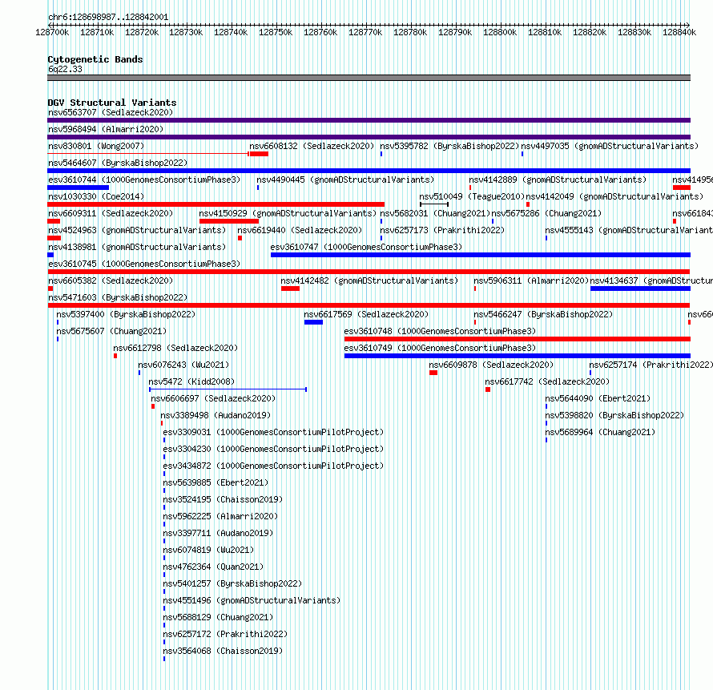Click the nsv510049 (Teague2010) label
The height and width of the screenshot is (690, 713).
(472, 196)
